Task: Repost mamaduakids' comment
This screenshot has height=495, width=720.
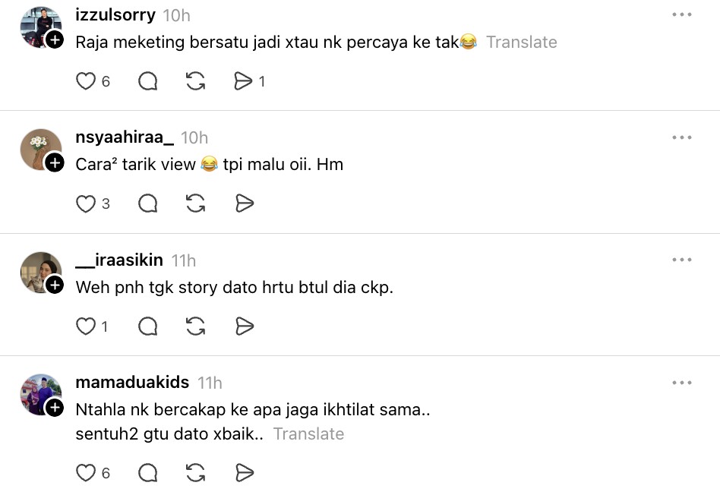Action: (x=196, y=473)
